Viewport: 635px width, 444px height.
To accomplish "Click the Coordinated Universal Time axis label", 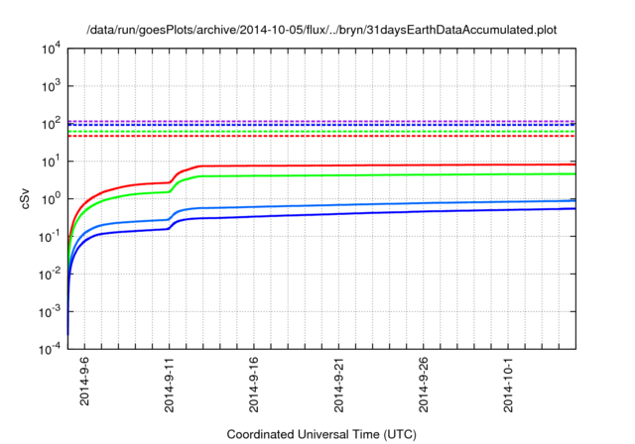I will pyautogui.click(x=321, y=434).
